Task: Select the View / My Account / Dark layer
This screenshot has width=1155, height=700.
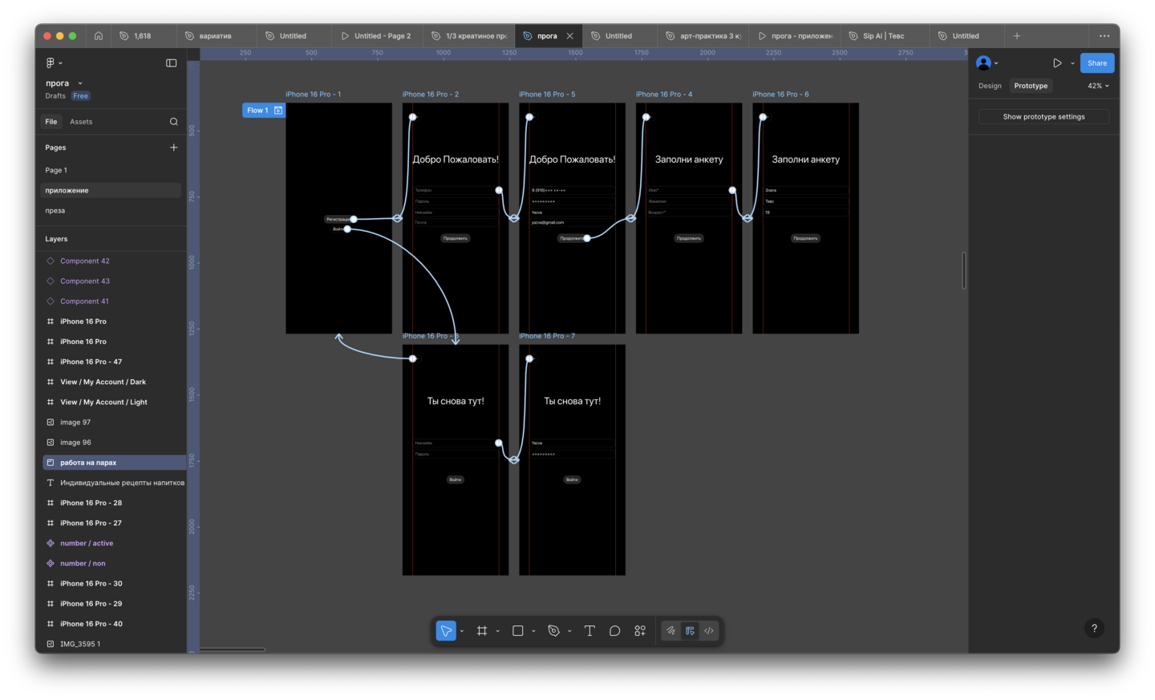Action: (103, 382)
